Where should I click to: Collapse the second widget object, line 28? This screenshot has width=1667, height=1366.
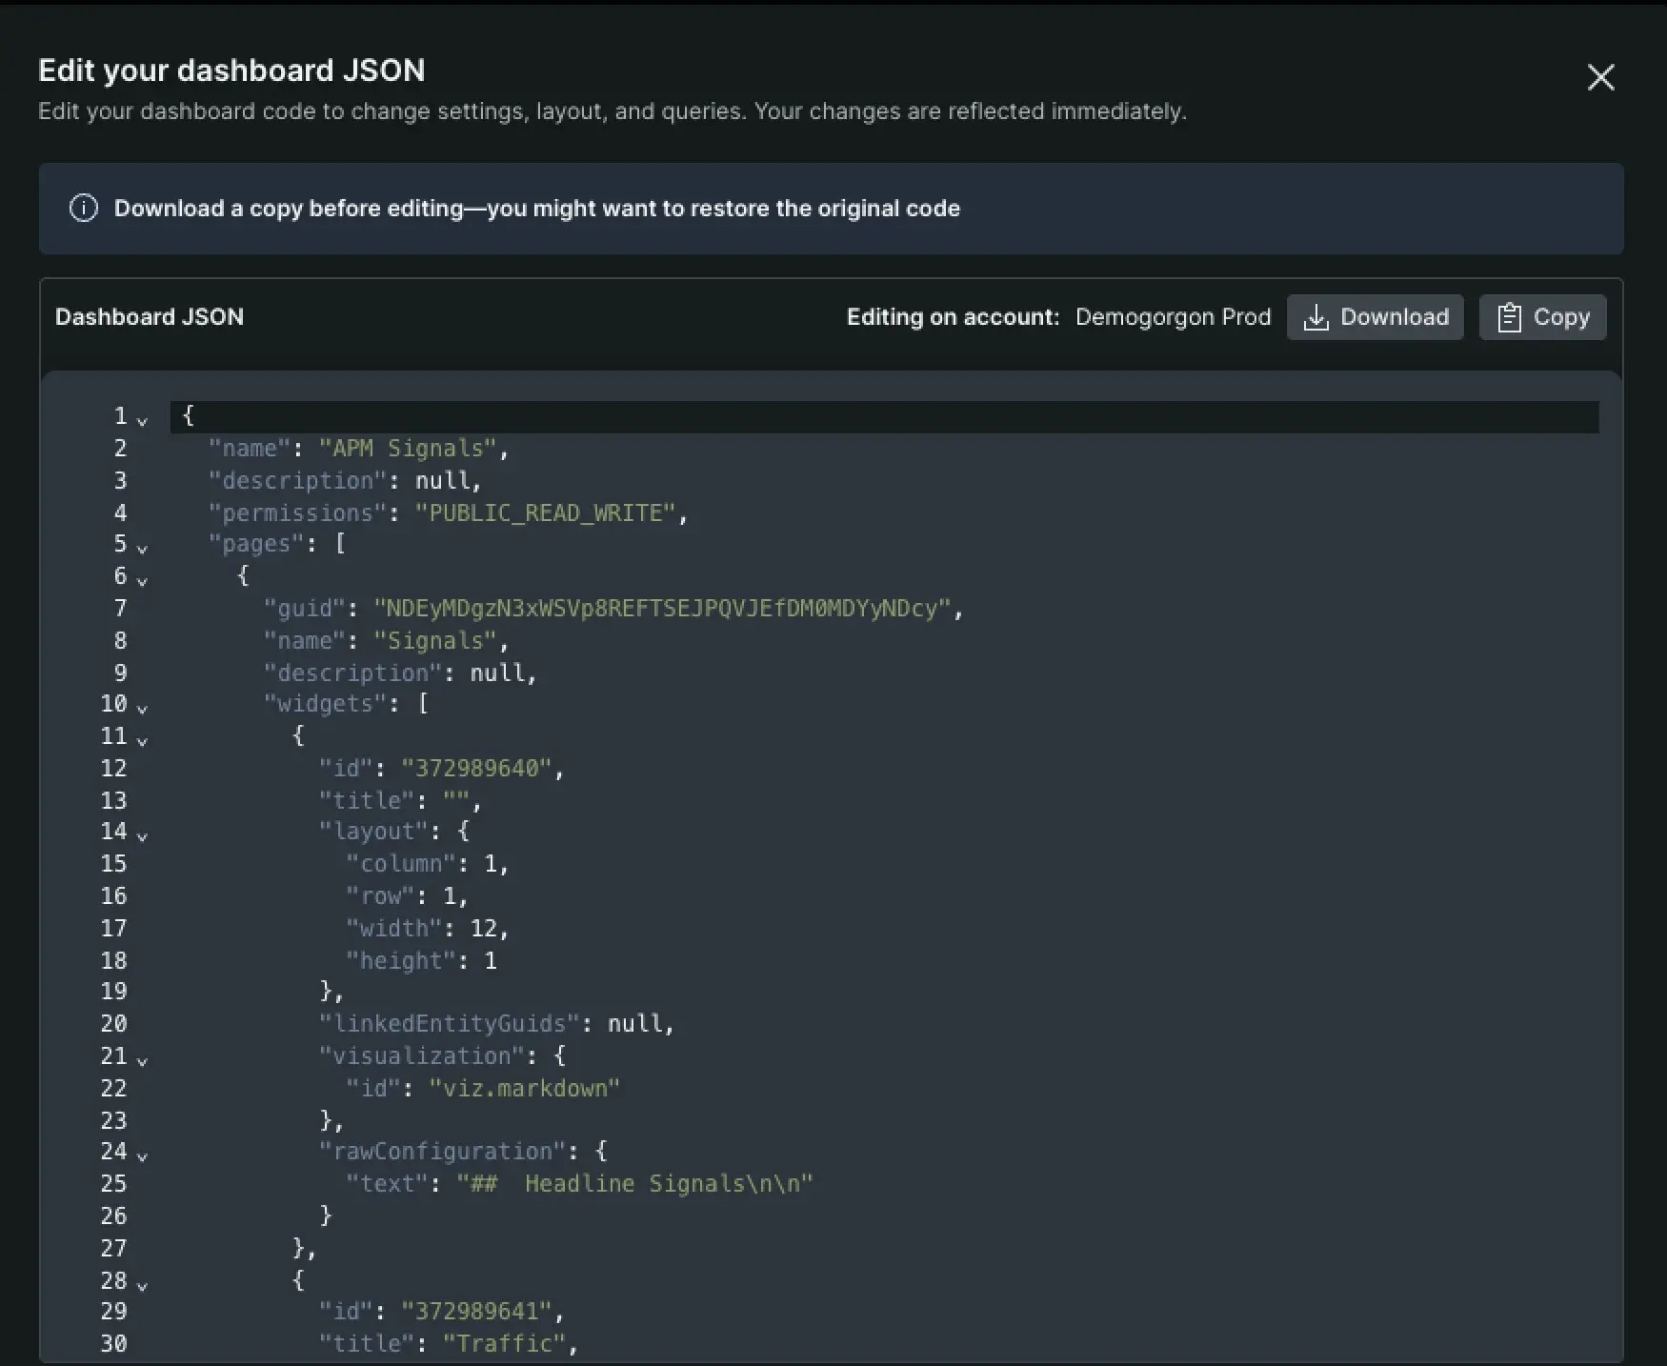click(142, 1285)
